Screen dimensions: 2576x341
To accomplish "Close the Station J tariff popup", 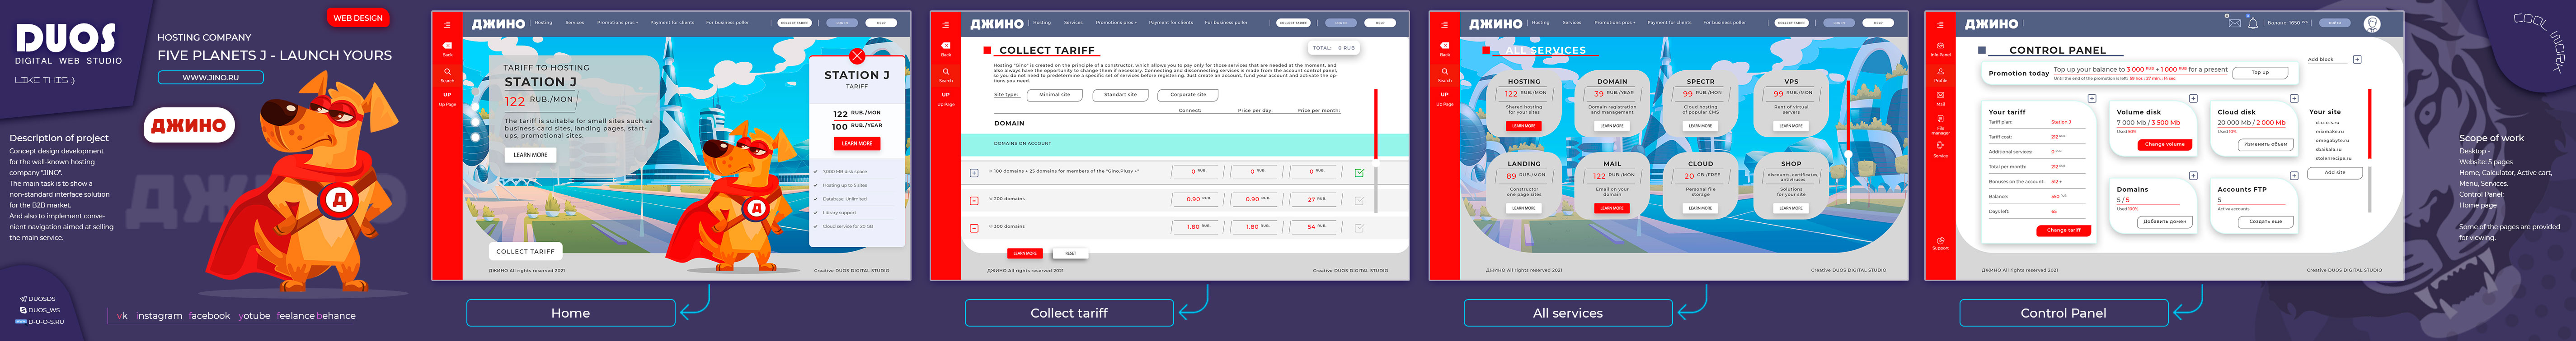I will pyautogui.click(x=856, y=56).
